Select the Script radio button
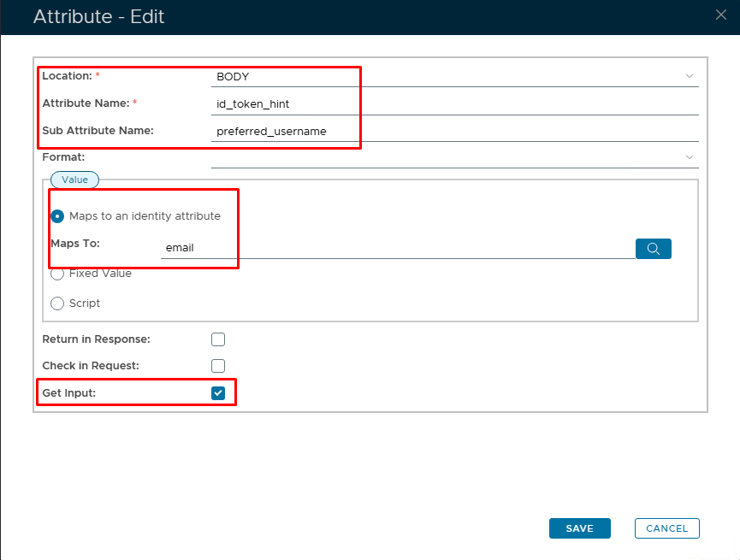The height and width of the screenshot is (560, 740). 57,304
